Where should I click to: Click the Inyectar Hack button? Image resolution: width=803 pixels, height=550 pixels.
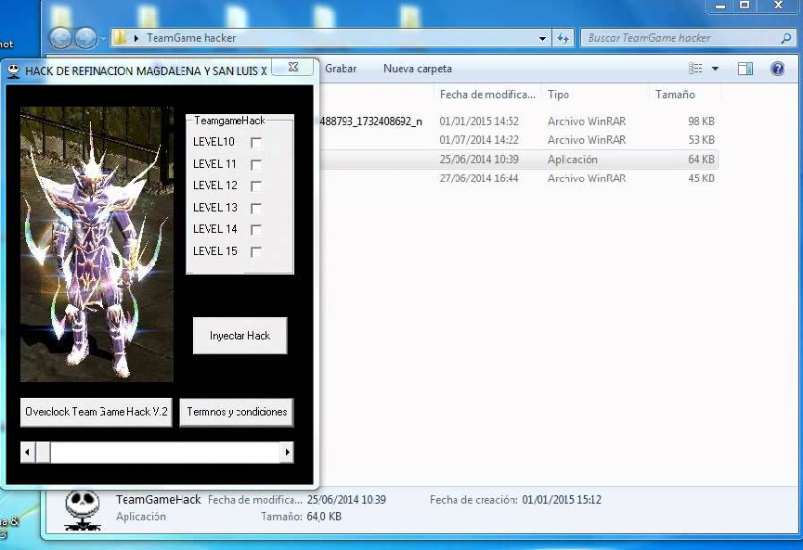click(x=240, y=336)
